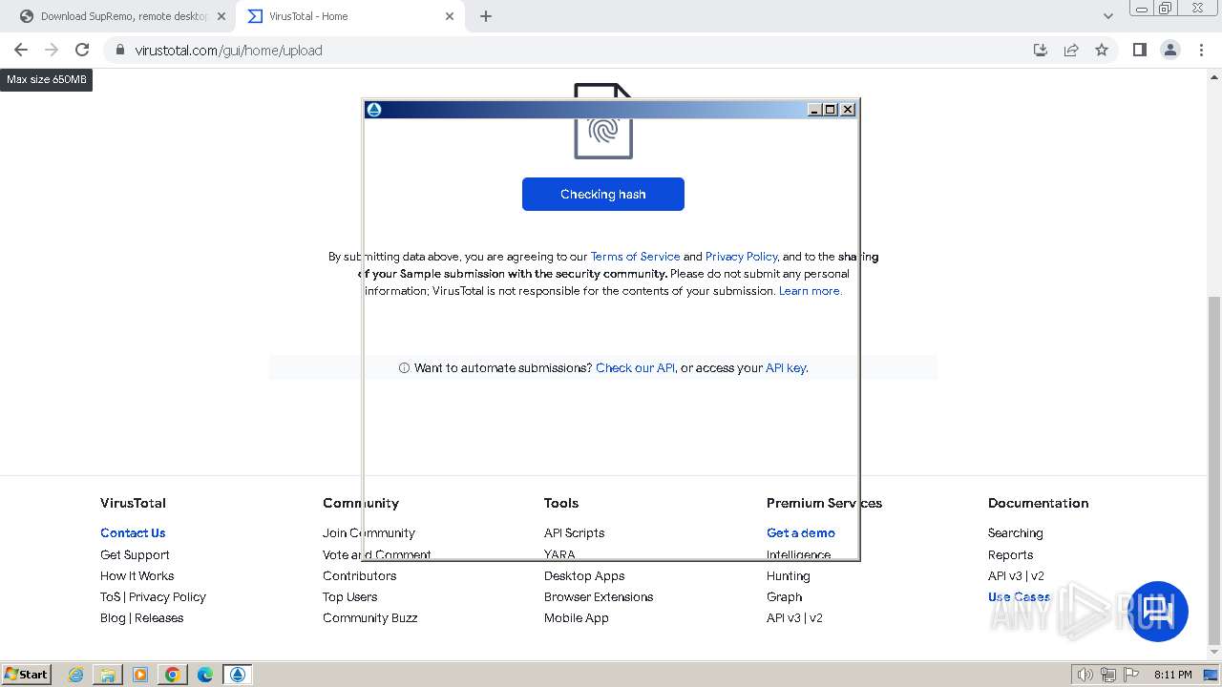
Task: Open Hunting premium services link
Action: pyautogui.click(x=788, y=575)
